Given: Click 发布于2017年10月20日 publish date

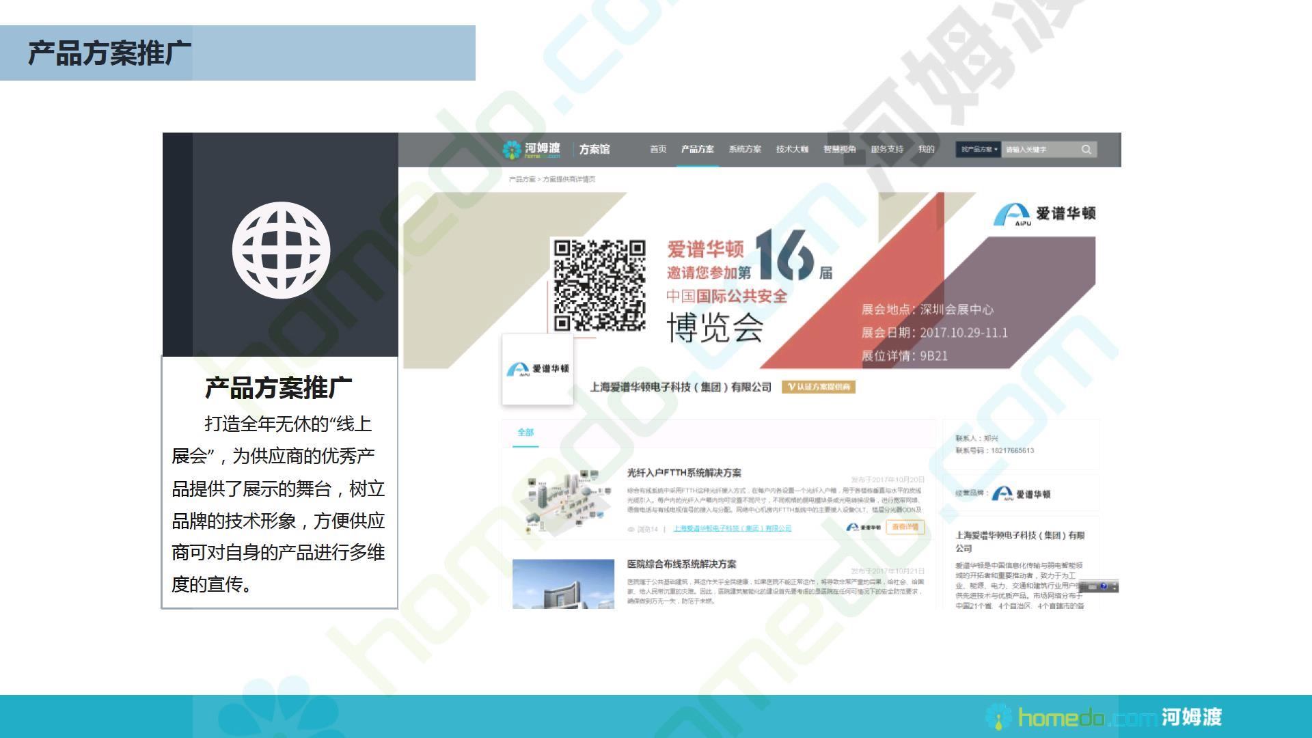Looking at the screenshot, I should [888, 480].
